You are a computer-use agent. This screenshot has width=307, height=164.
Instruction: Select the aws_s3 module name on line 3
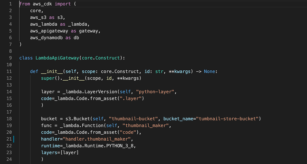pos(38,17)
